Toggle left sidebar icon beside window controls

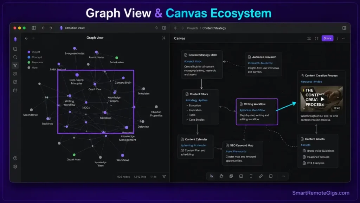[34, 28]
